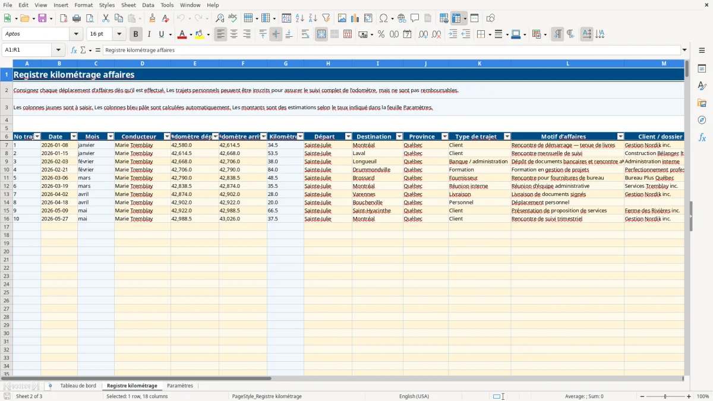This screenshot has width=713, height=401.
Task: Format as Percent icon
Action: pos(381,34)
